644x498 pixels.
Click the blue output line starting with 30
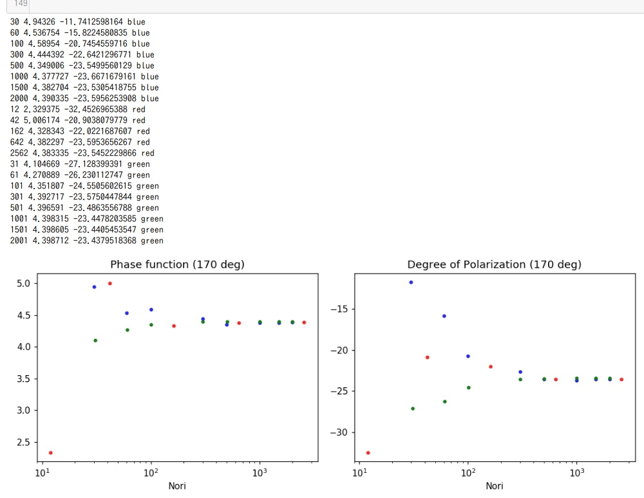[x=77, y=21]
